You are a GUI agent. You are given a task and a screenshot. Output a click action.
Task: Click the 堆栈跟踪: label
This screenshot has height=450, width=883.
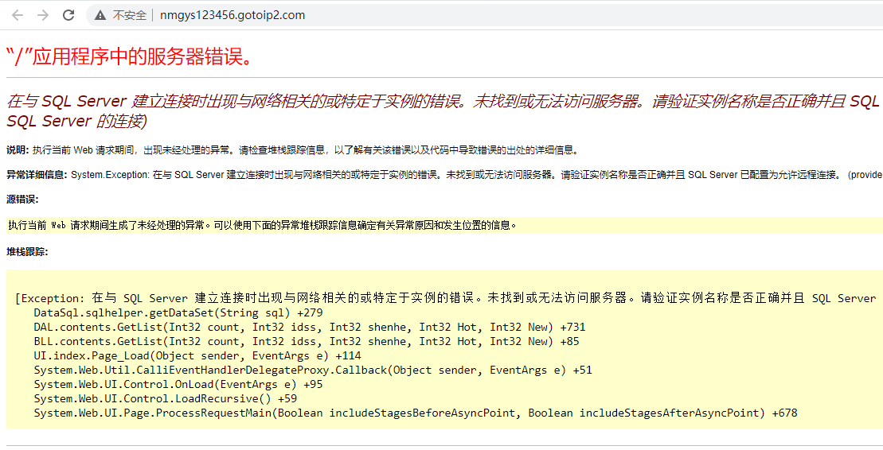point(27,251)
